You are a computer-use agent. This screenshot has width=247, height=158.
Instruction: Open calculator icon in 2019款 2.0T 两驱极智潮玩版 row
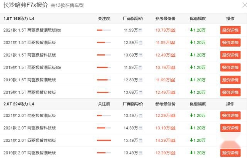point(140,153)
